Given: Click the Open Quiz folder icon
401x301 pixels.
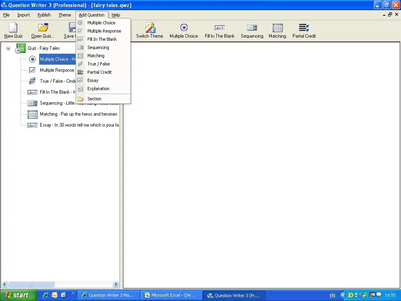Looking at the screenshot, I should coord(43,28).
